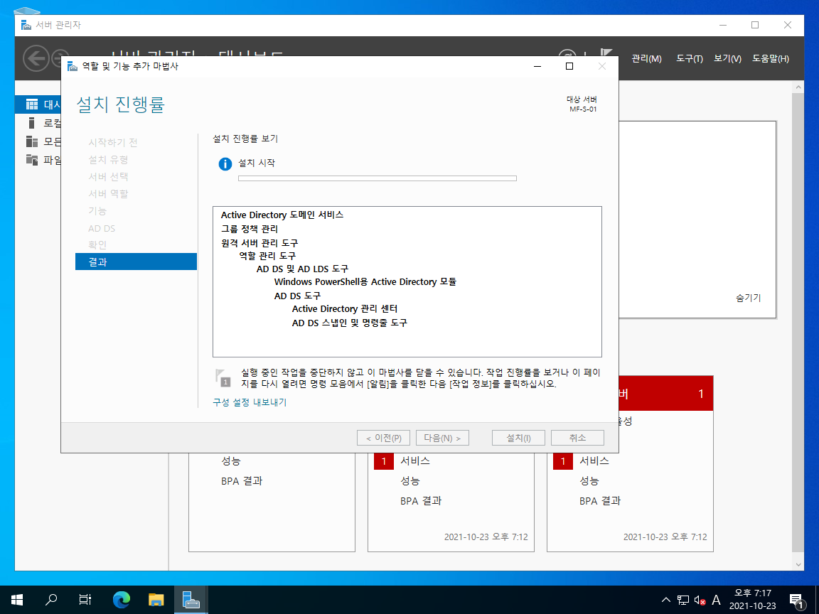This screenshot has height=614, width=819.
Task: Click the 다음(N) button
Action: coord(442,438)
